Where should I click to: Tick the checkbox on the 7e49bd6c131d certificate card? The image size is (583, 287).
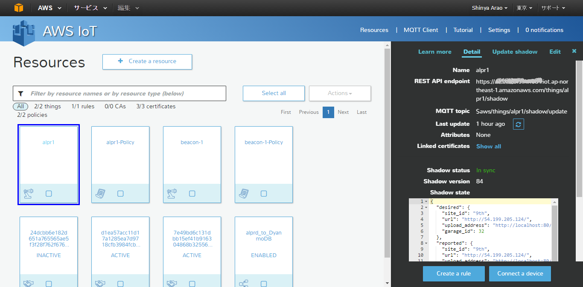(192, 284)
